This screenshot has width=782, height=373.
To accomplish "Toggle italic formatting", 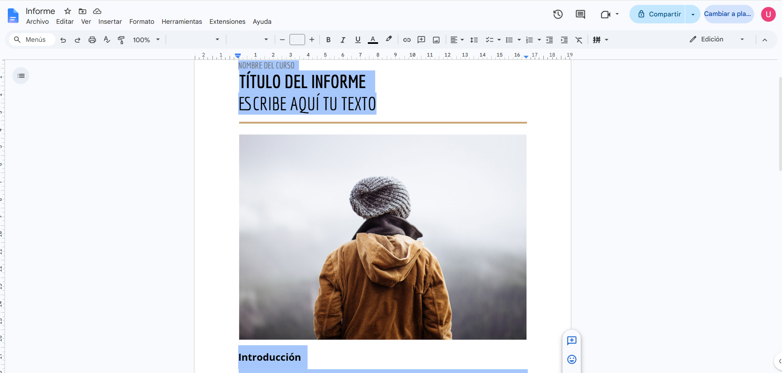I will (x=343, y=40).
